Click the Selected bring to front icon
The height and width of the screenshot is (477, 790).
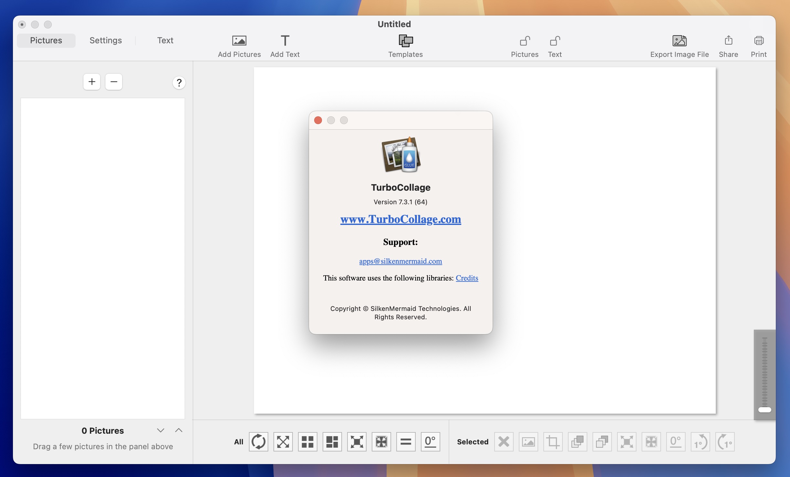click(578, 441)
